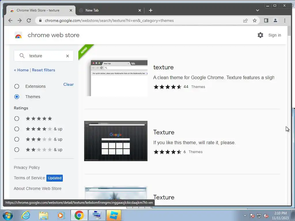The width and height of the screenshot is (295, 221).
Task: Click the texture search input field
Action: (44, 56)
